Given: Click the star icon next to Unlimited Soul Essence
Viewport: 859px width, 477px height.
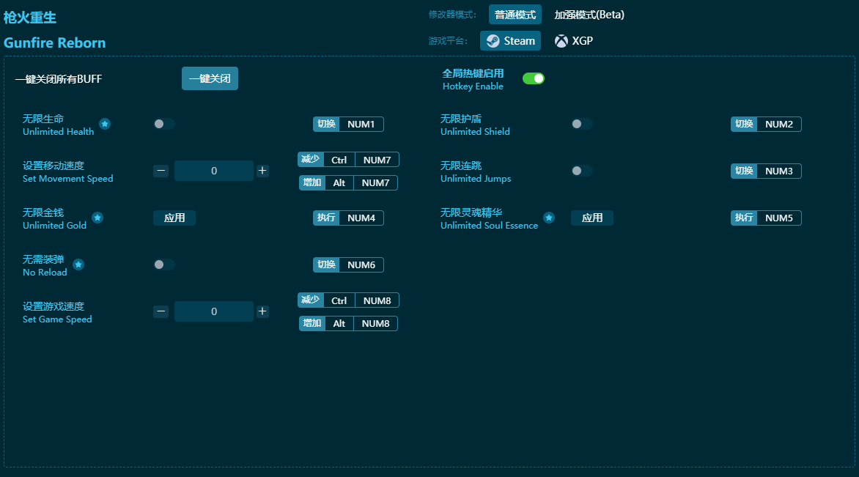Looking at the screenshot, I should [549, 218].
